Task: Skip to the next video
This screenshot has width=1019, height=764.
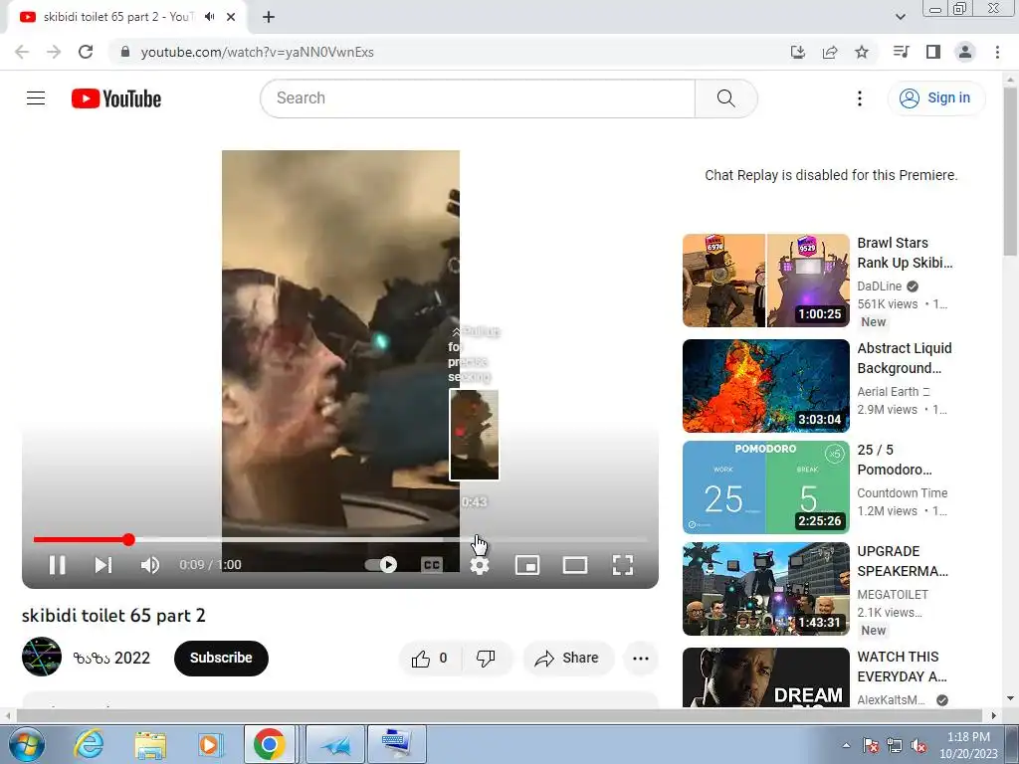Action: [103, 565]
